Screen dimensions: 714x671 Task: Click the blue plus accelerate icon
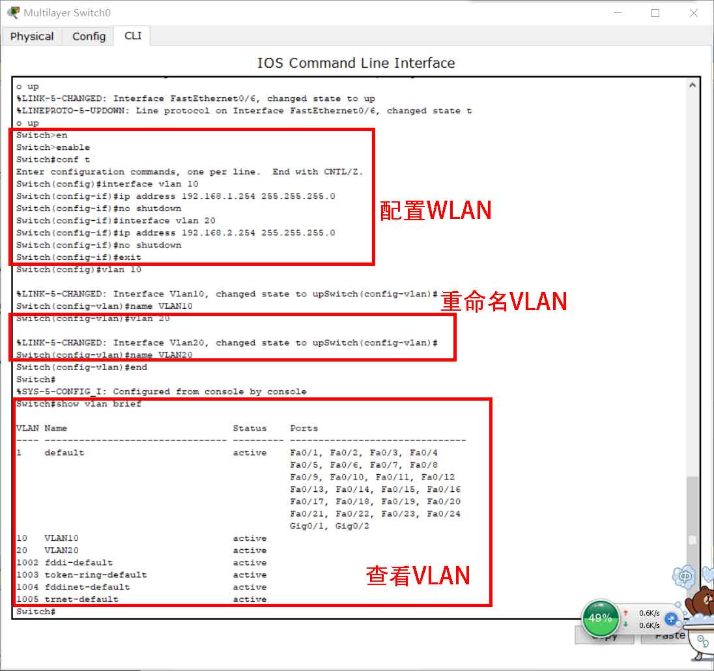click(671, 619)
